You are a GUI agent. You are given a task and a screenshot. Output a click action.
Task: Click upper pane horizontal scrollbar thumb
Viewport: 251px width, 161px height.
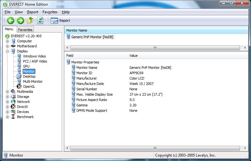tap(155, 48)
